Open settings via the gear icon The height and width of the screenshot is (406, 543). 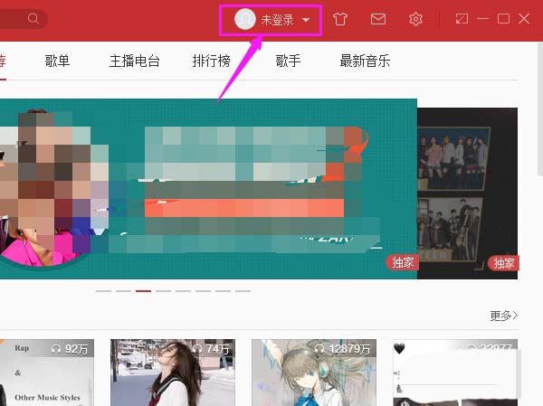(x=415, y=19)
